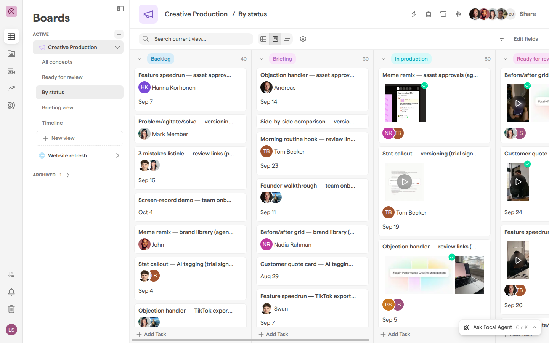The height and width of the screenshot is (343, 549).
Task: Switch to list layout view
Action: pyautogui.click(x=287, y=39)
